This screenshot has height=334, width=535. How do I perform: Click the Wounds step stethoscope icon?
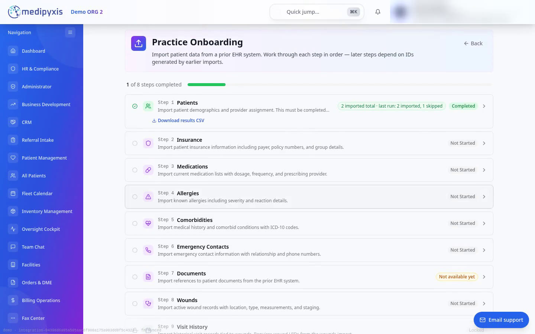[x=148, y=304]
